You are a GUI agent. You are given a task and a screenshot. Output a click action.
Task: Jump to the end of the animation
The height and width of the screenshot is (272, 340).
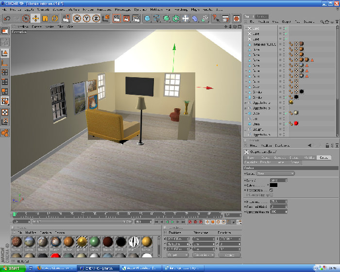[x=183, y=221]
